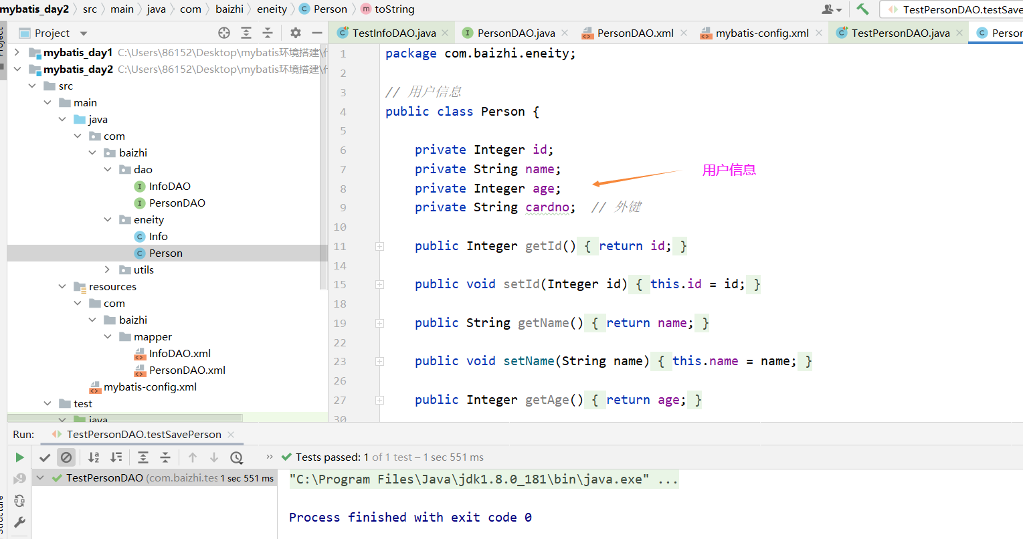
Task: Go to previous failed test arrow
Action: (x=193, y=457)
